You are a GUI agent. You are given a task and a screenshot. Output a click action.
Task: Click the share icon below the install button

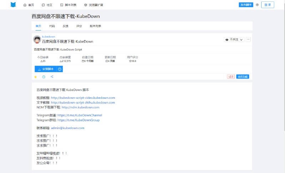pos(52,77)
